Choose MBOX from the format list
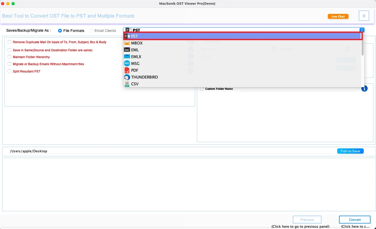This screenshot has height=229, width=376. pos(242,43)
